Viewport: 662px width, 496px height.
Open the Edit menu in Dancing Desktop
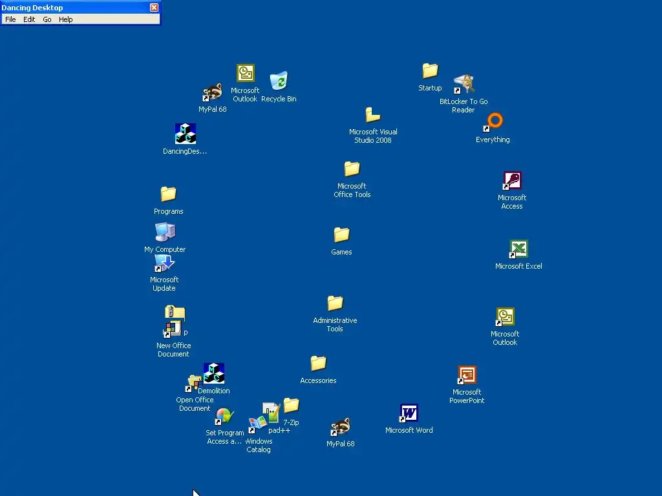click(28, 19)
